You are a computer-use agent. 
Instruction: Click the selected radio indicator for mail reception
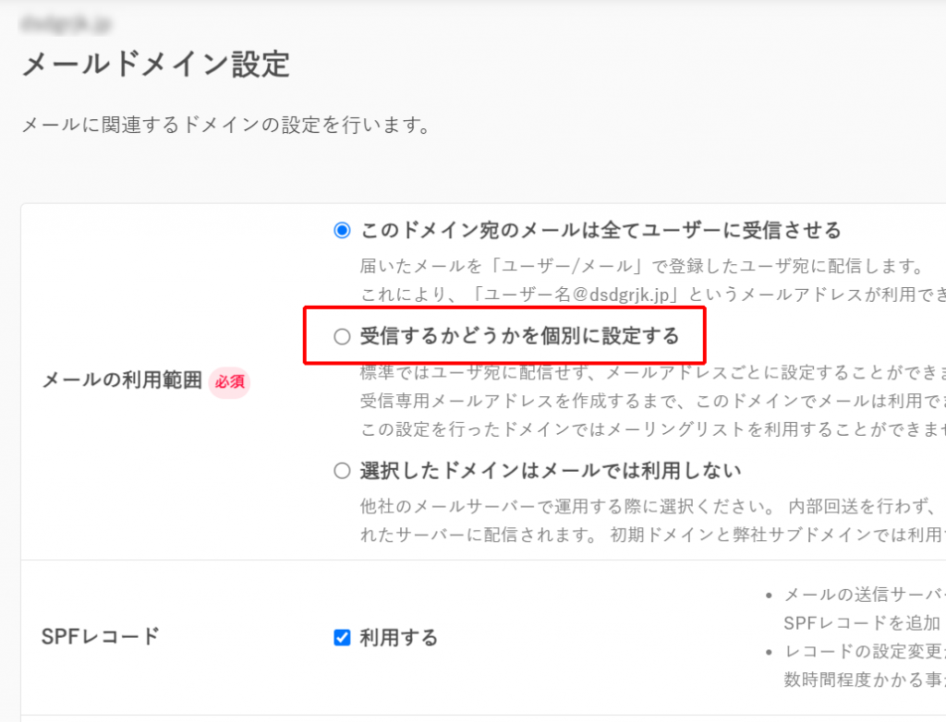pos(343,230)
